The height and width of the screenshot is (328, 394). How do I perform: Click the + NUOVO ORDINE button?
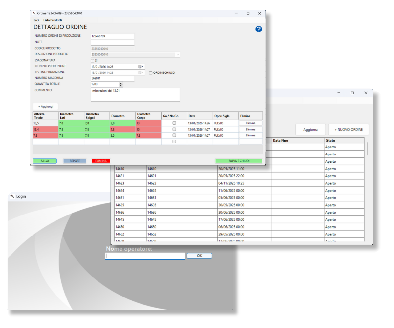point(348,130)
